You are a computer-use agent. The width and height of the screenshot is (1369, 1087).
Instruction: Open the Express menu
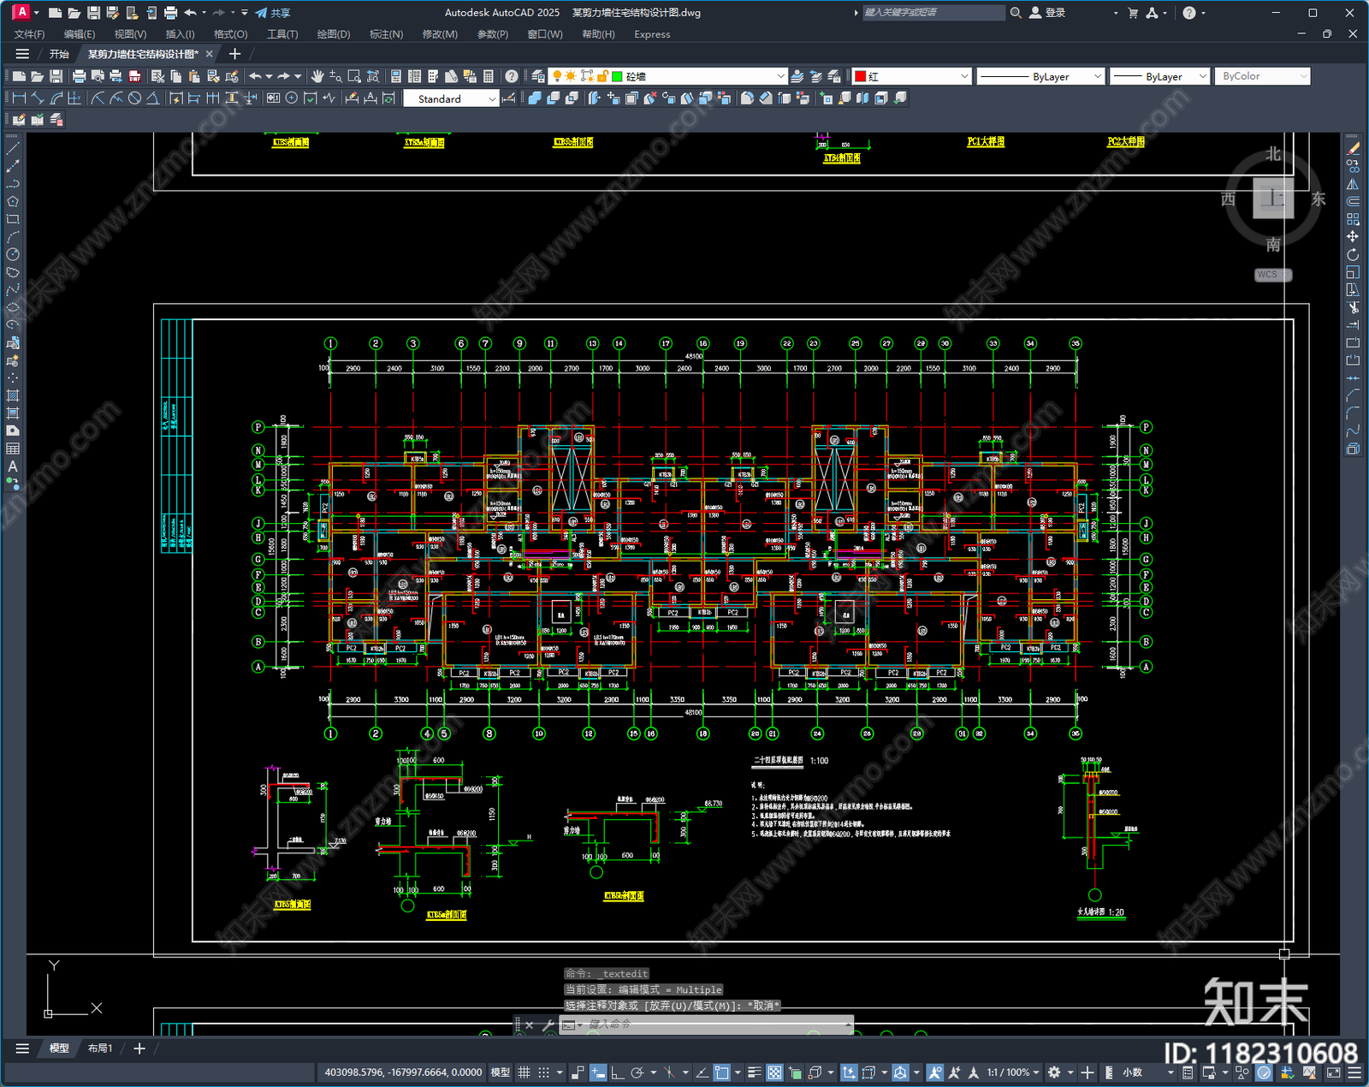click(652, 34)
